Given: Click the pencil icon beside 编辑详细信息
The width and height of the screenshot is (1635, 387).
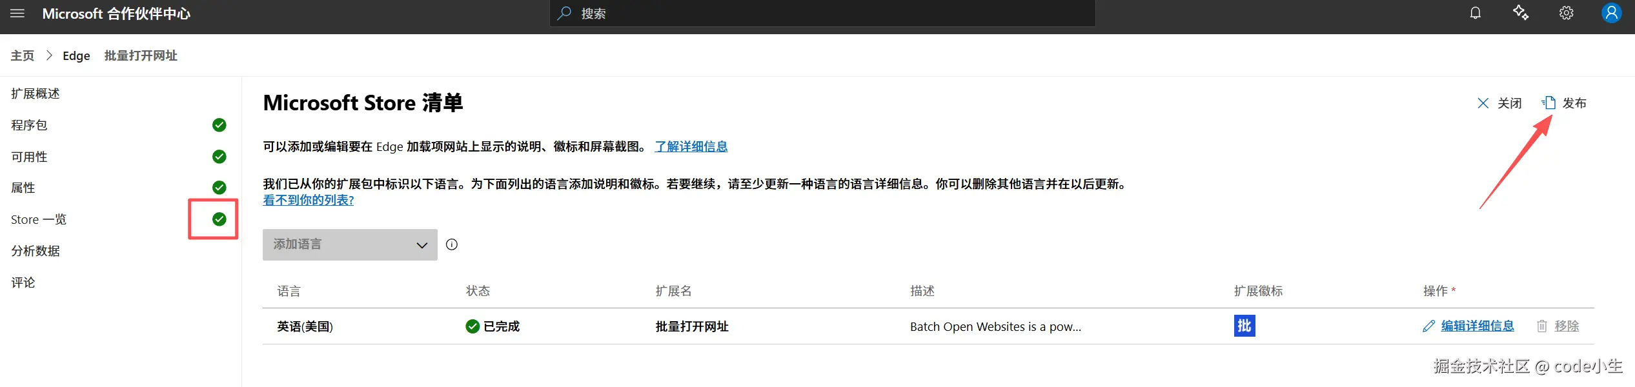Looking at the screenshot, I should point(1428,326).
